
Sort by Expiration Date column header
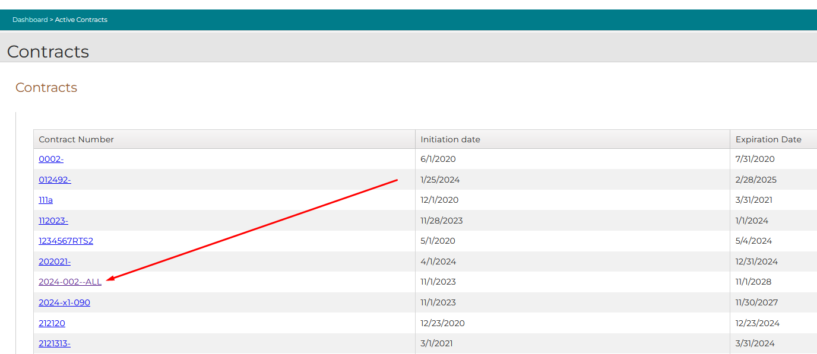(768, 139)
